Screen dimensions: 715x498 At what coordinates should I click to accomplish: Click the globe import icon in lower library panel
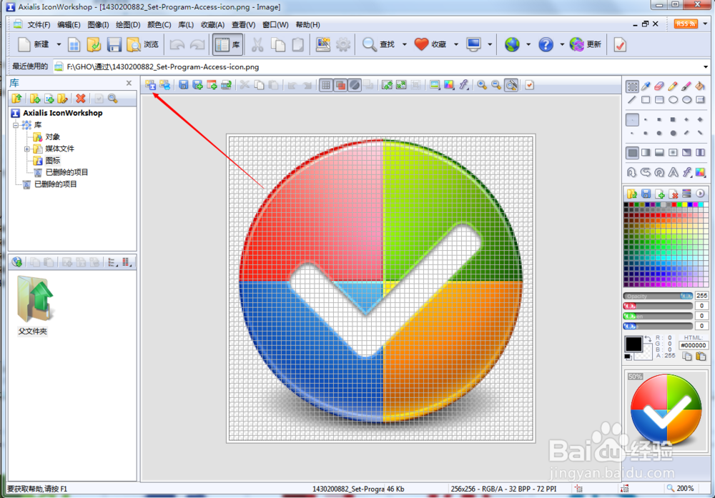[17, 262]
